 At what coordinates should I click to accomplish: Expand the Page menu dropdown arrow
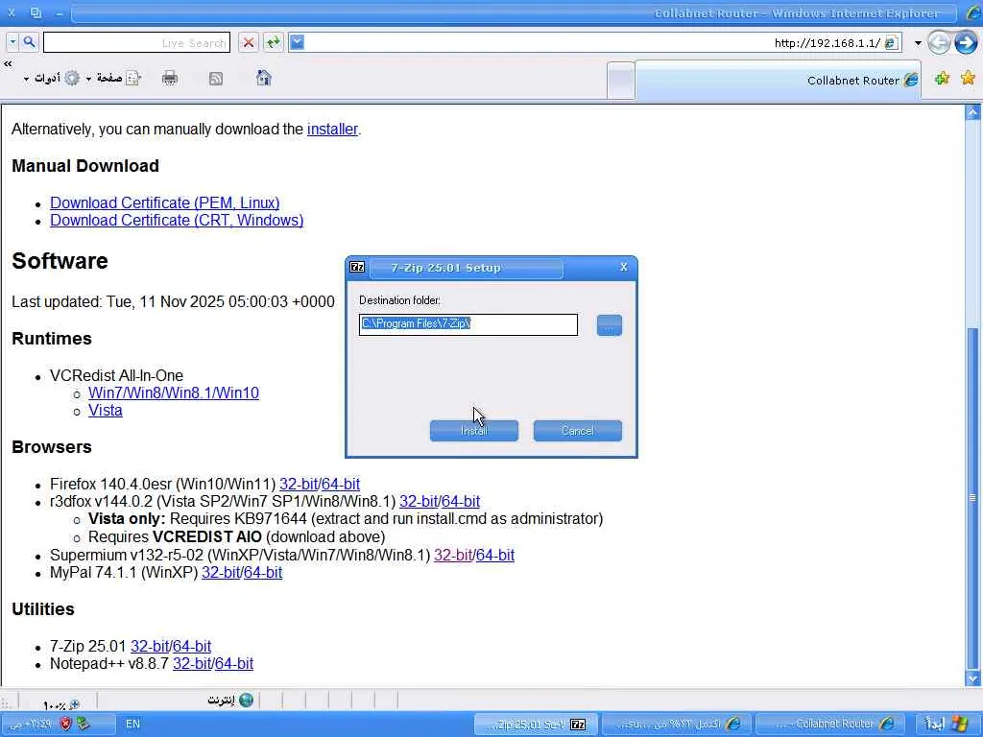coord(88,79)
